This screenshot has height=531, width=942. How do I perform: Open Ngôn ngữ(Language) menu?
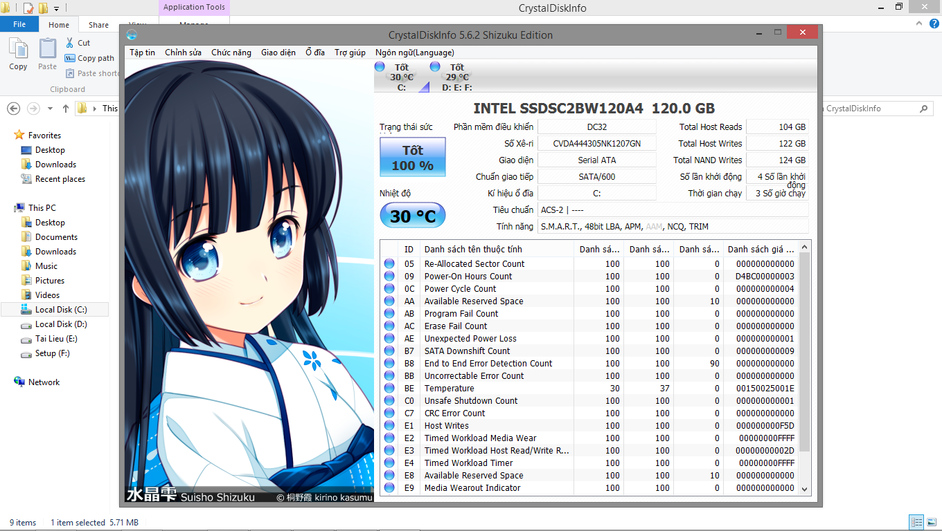click(415, 53)
